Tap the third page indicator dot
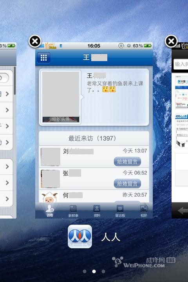 point(103,271)
